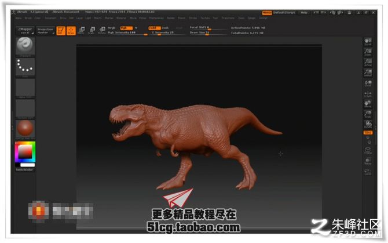The width and height of the screenshot is (388, 243).
Task: Toggle the L.Sym local symmetry icon
Action: point(368,94)
